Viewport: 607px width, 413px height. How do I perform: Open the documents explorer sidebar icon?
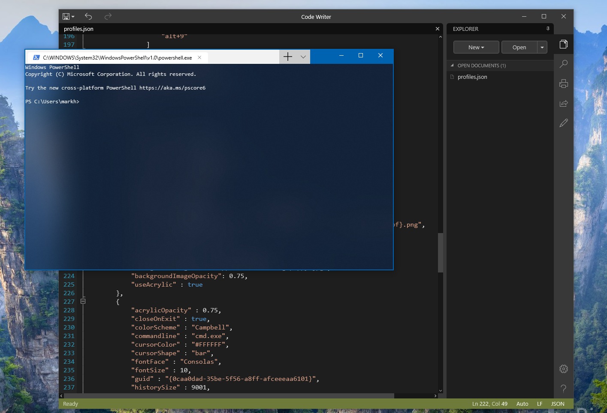(x=564, y=44)
